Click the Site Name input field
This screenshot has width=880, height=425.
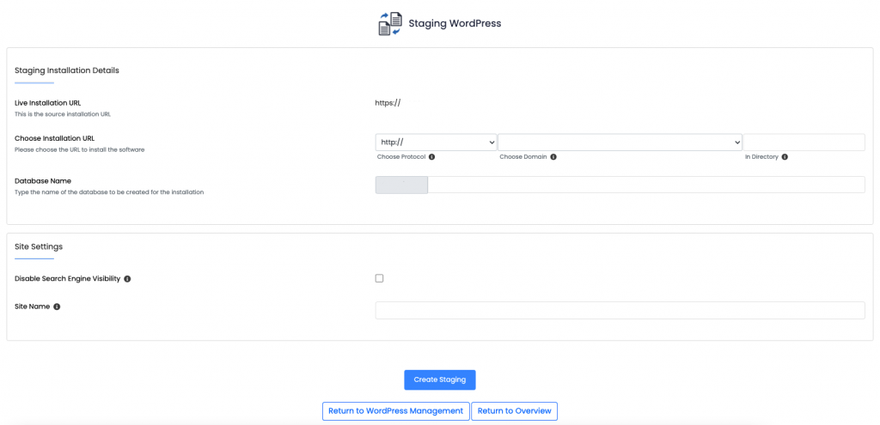(x=620, y=311)
